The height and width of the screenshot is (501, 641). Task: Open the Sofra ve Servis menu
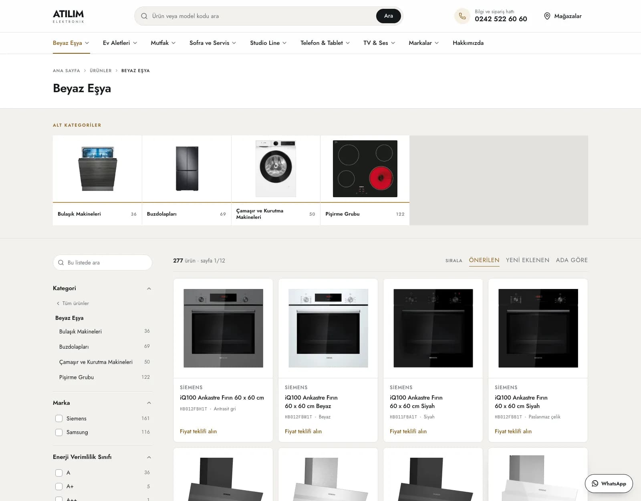coord(213,43)
